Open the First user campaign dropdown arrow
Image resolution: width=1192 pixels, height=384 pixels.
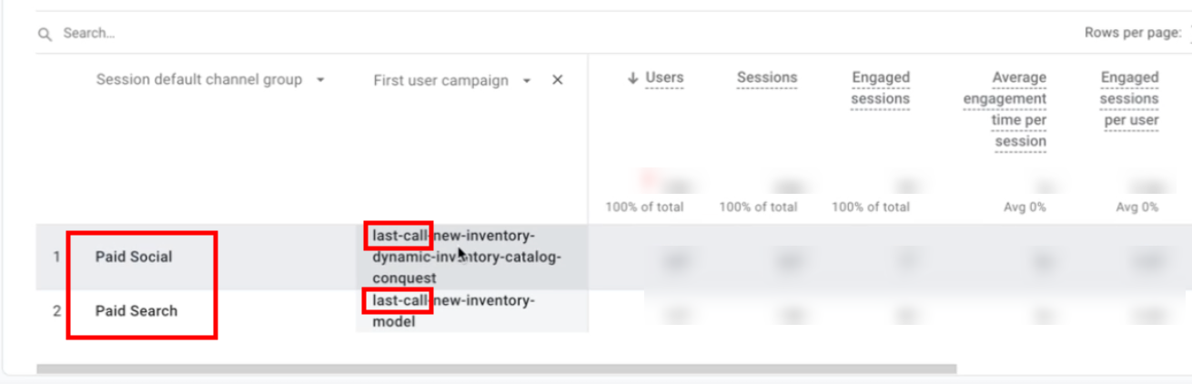527,81
